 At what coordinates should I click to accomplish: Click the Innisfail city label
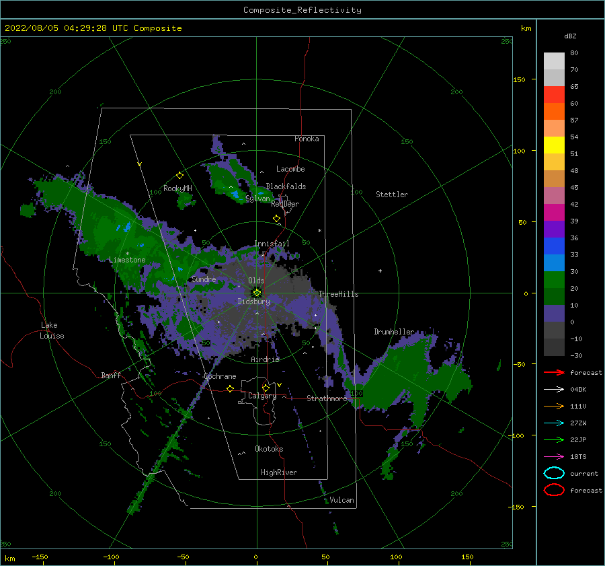(x=272, y=244)
